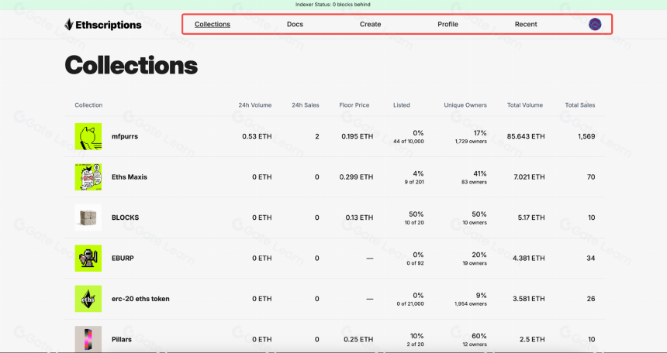This screenshot has height=353, width=667.
Task: Navigate to Profile
Action: 448,24
